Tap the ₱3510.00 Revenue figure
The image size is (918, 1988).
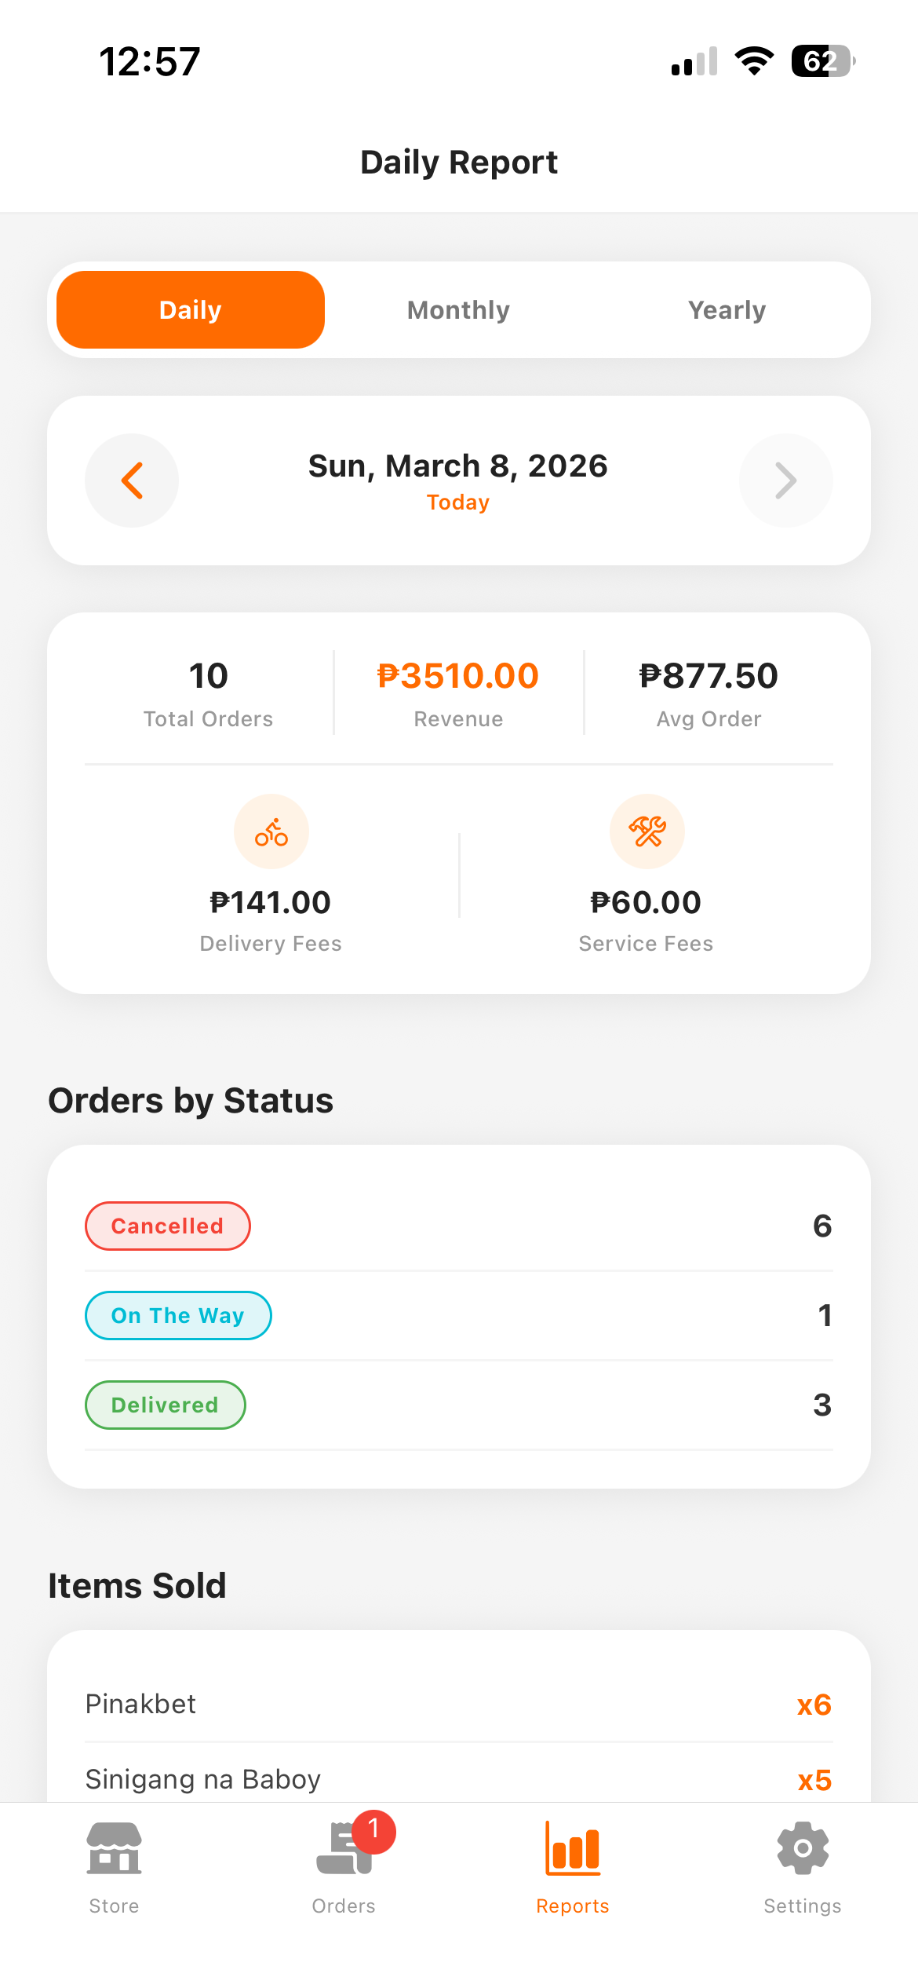pos(458,677)
